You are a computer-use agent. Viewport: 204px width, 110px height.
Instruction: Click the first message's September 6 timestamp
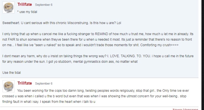pyautogui.click(x=44, y=5)
